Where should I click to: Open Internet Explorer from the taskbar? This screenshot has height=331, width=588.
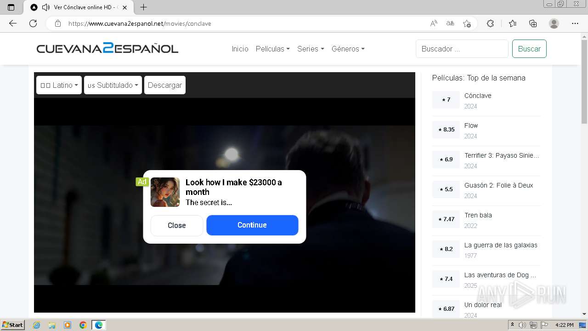point(36,325)
